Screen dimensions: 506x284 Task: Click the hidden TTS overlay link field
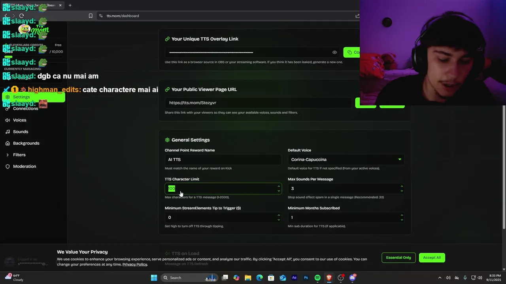[x=252, y=52]
